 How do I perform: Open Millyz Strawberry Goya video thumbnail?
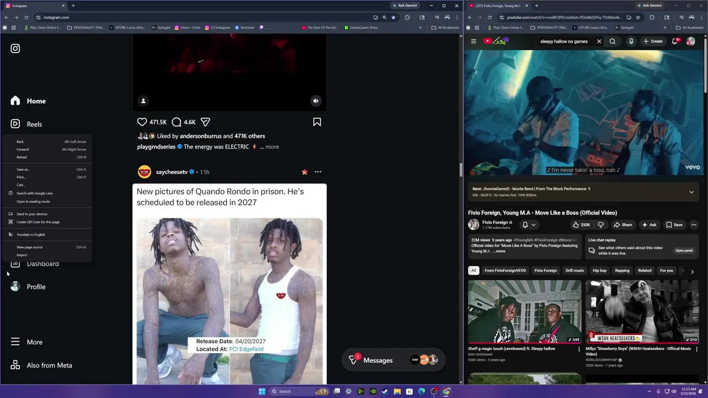(642, 312)
